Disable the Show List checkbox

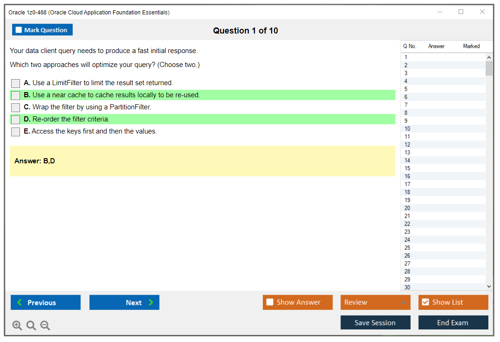pyautogui.click(x=425, y=302)
